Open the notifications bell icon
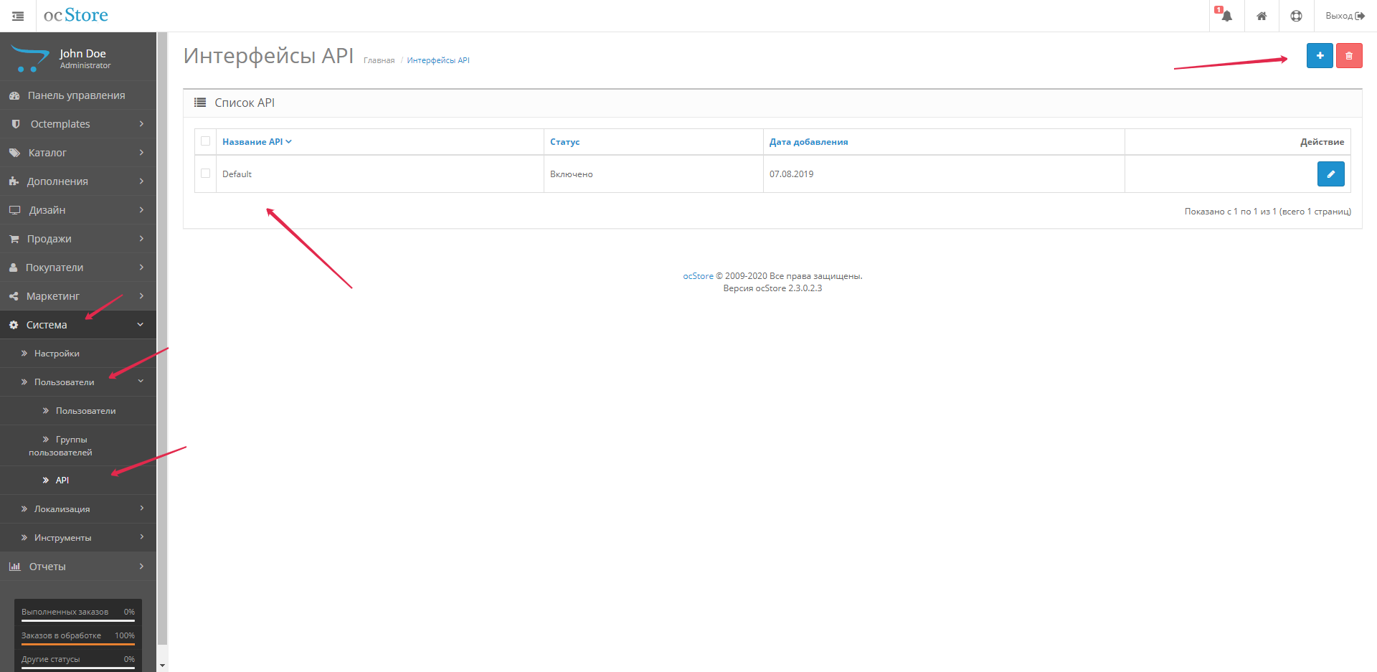Screen dimensions: 1377x672 tap(1226, 16)
